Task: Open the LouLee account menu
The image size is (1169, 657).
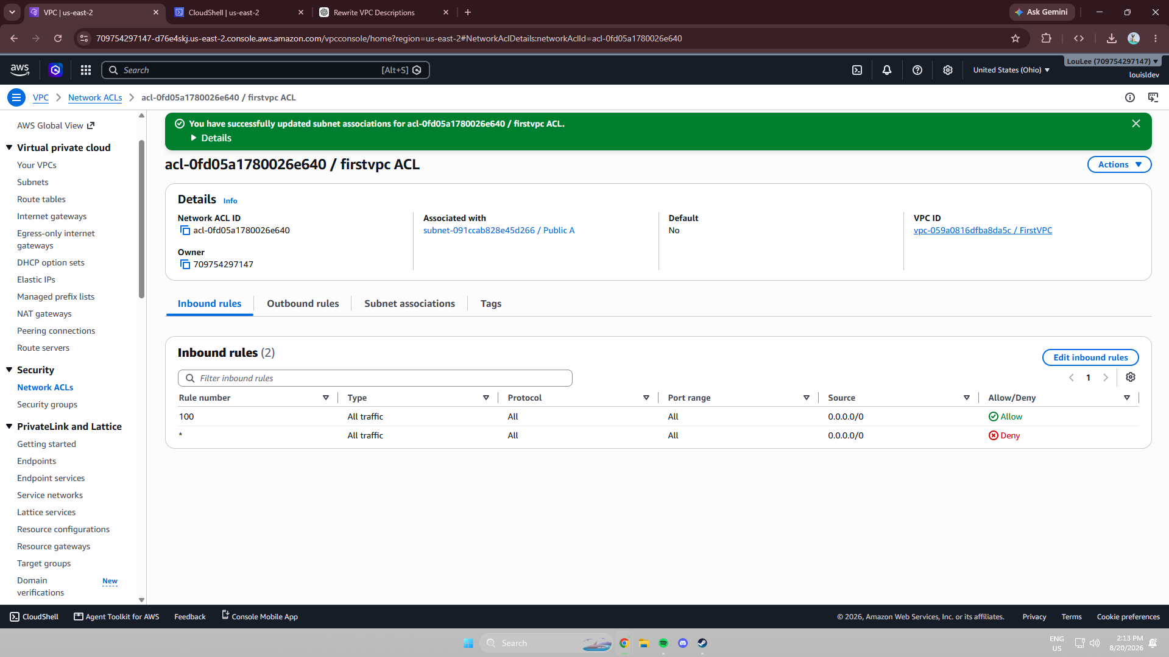Action: click(x=1112, y=61)
